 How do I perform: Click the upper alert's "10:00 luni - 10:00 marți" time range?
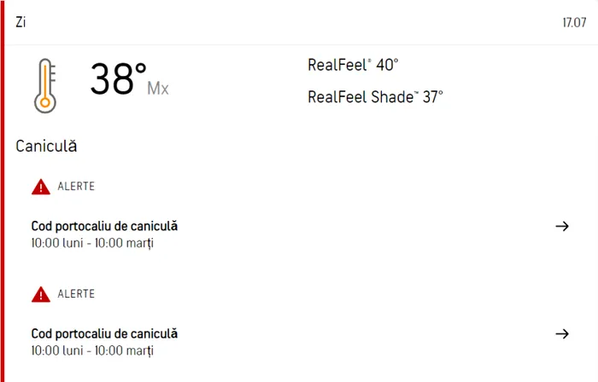(x=92, y=243)
